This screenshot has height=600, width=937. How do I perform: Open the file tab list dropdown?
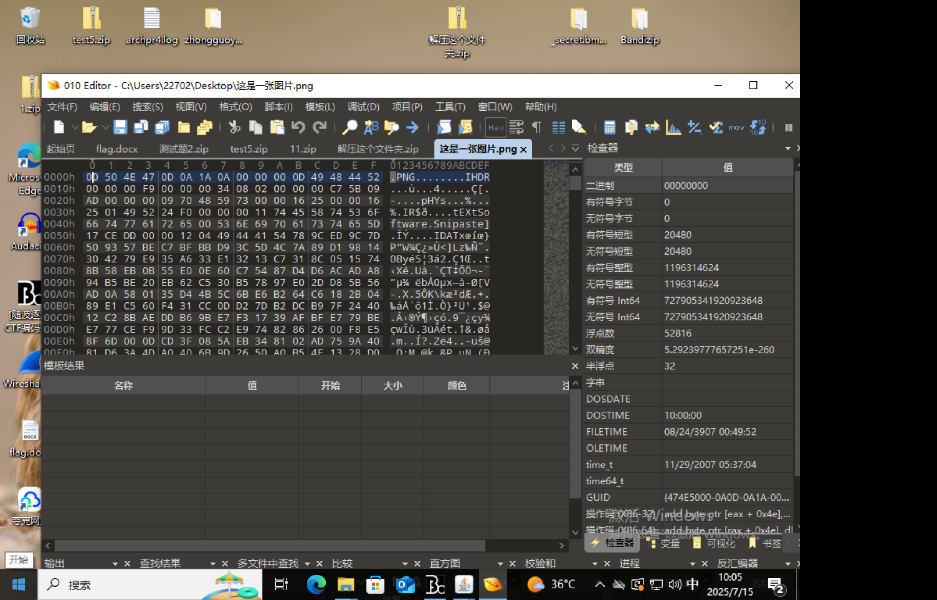pos(575,148)
